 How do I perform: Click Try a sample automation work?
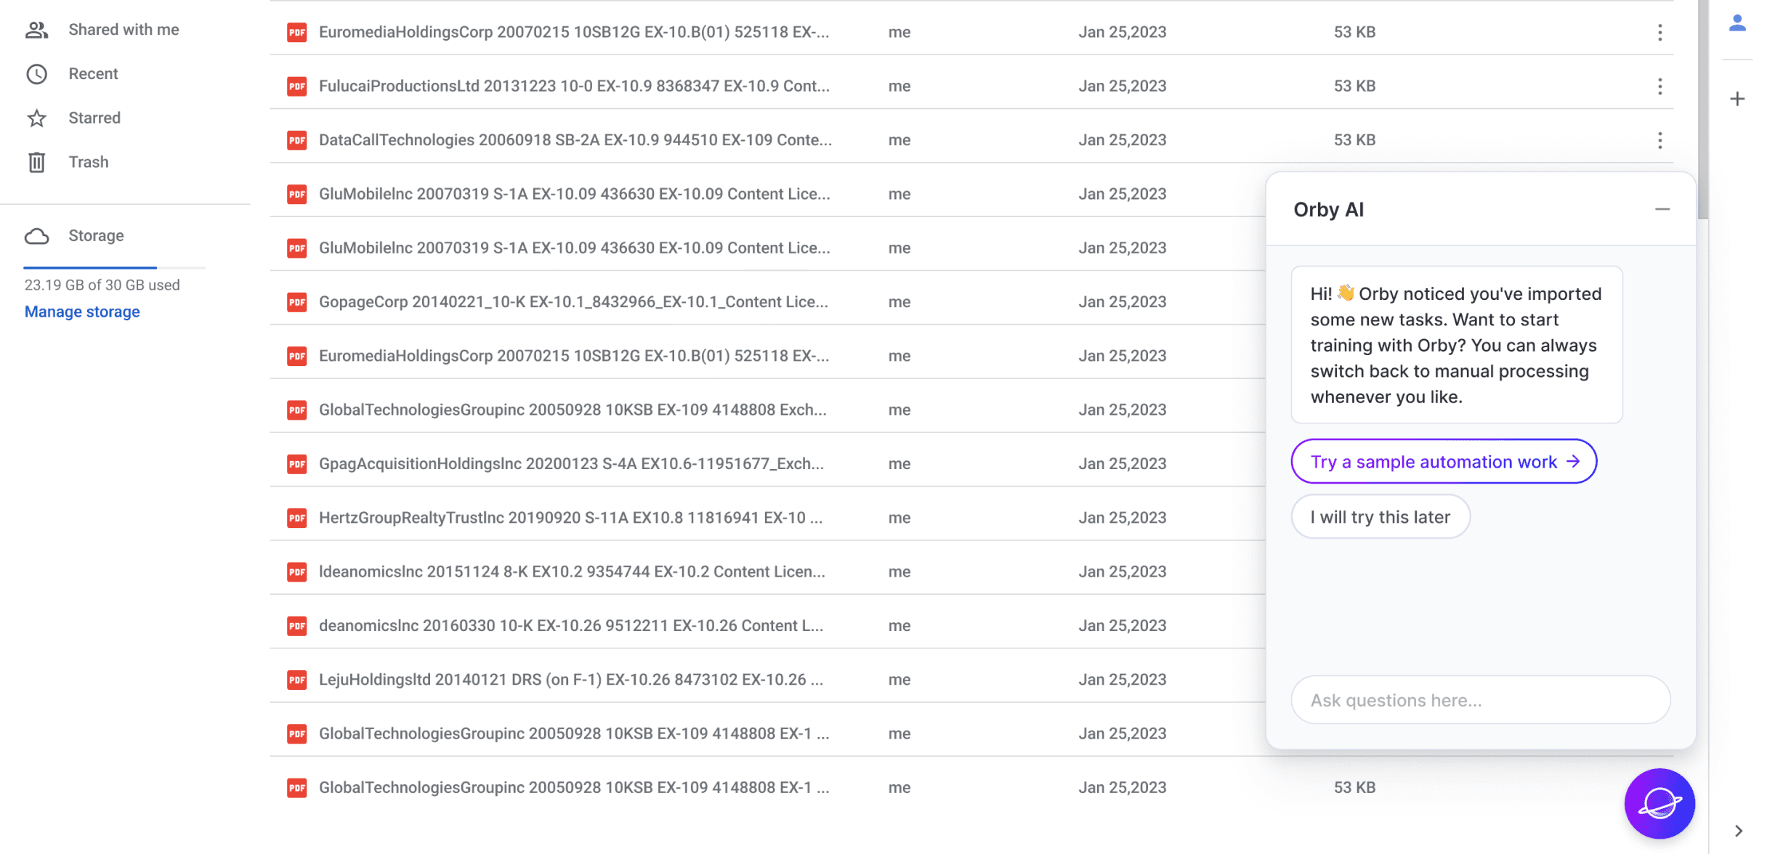pyautogui.click(x=1443, y=462)
